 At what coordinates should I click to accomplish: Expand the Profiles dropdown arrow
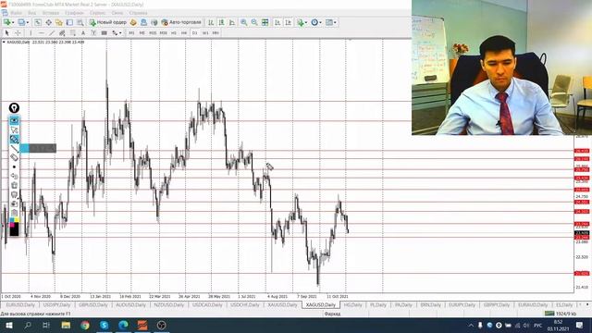click(28, 22)
